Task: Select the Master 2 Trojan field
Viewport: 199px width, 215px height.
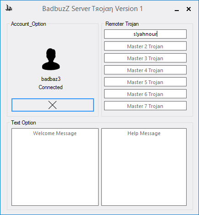Action: pos(145,46)
